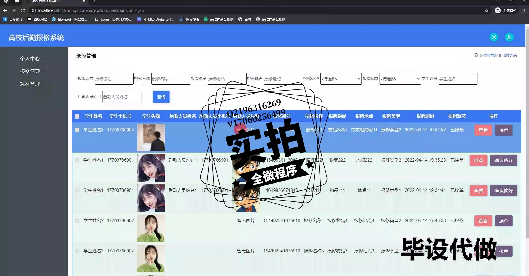Click 查看 for the 报修名称4 row
529x276 pixels.
pyautogui.click(x=483, y=221)
